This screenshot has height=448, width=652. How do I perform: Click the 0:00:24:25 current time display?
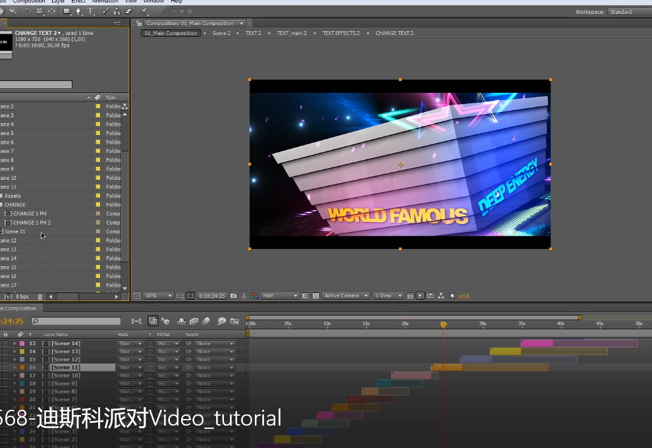coord(211,296)
